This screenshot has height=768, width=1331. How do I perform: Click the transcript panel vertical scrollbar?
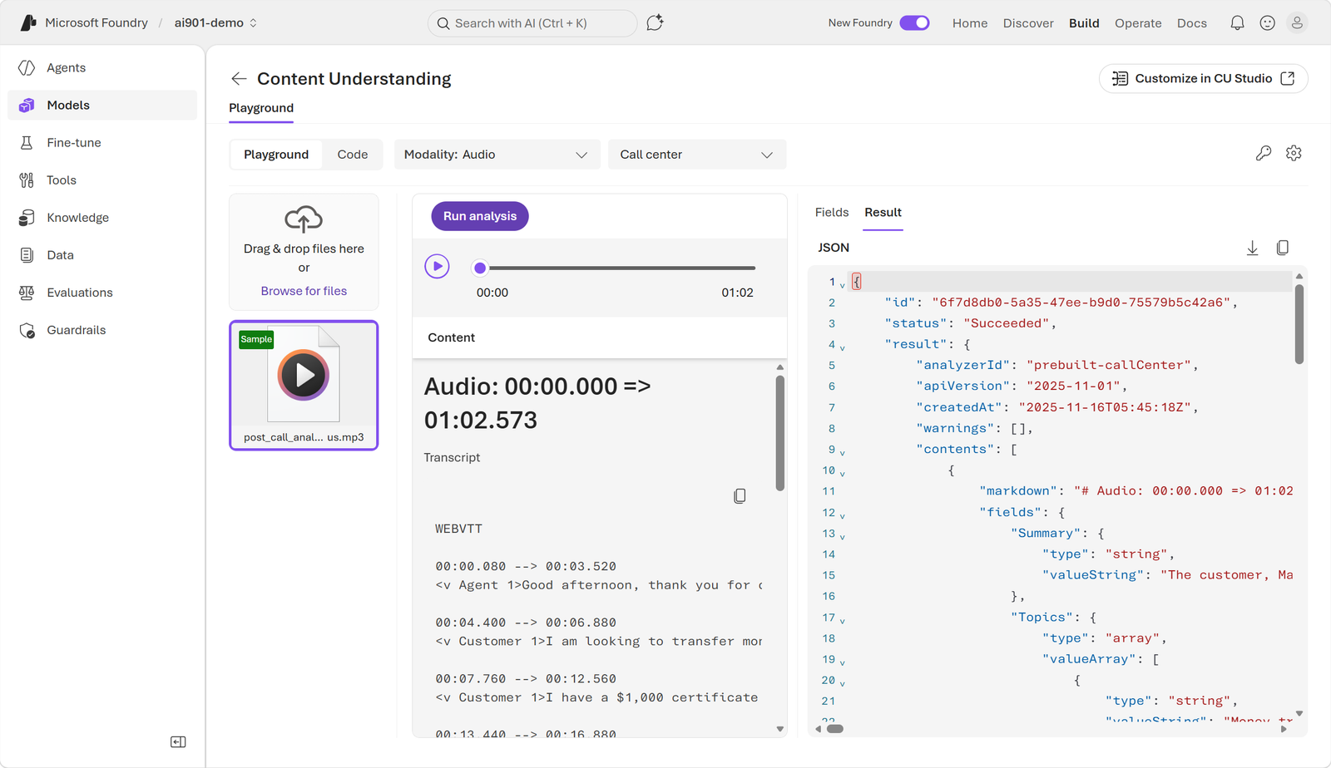point(779,433)
